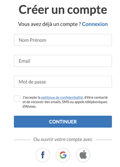This screenshot has width=120, height=167.
Task: Click the J'accepte la consent label text
Action: [x=32, y=98]
